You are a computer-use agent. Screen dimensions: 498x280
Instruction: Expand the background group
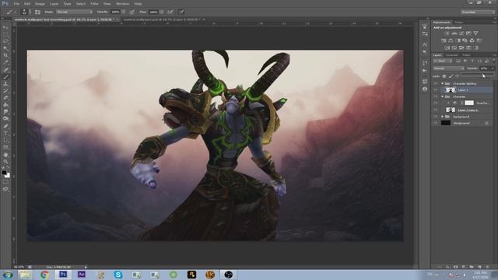(443, 117)
